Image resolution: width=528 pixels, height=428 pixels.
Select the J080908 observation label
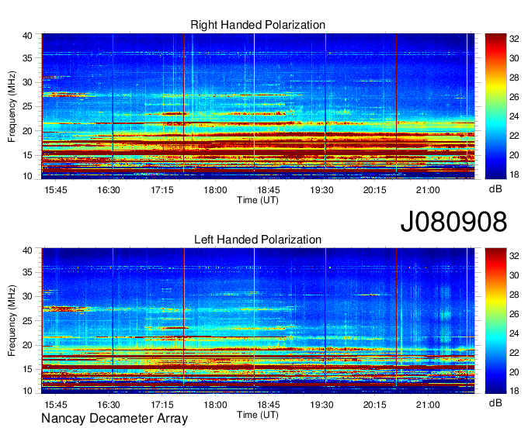[x=453, y=222]
